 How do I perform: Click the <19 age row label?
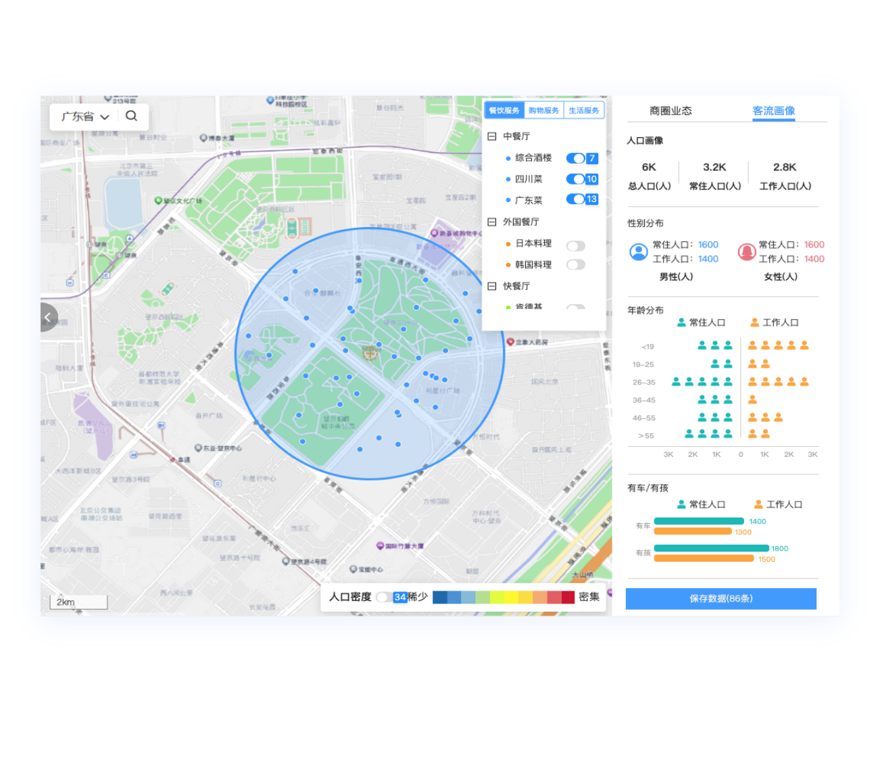pyautogui.click(x=647, y=347)
